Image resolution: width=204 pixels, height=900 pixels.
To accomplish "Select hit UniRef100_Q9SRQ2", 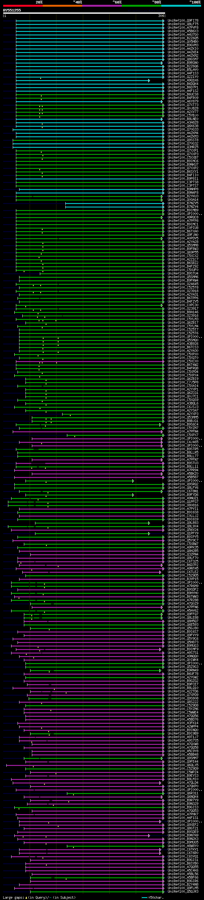I will click(x=183, y=484).
